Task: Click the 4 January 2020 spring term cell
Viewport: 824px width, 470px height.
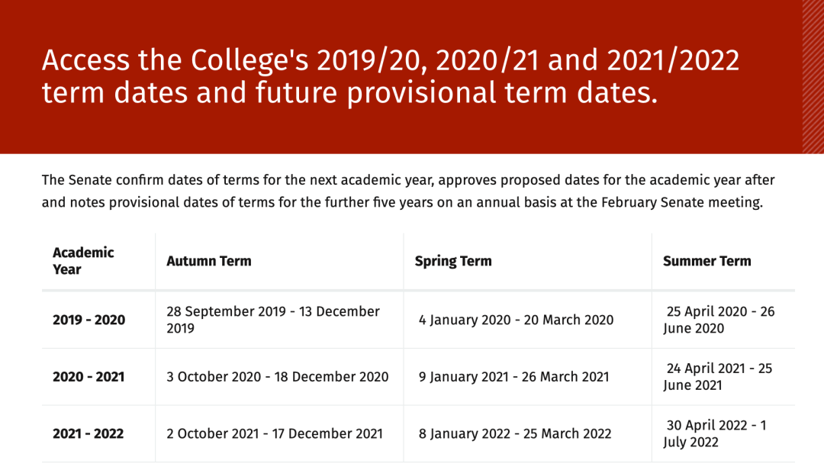Action: (516, 320)
